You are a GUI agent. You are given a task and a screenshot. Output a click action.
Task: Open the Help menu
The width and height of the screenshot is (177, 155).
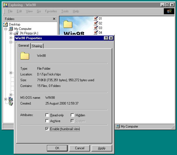[x=76, y=11]
